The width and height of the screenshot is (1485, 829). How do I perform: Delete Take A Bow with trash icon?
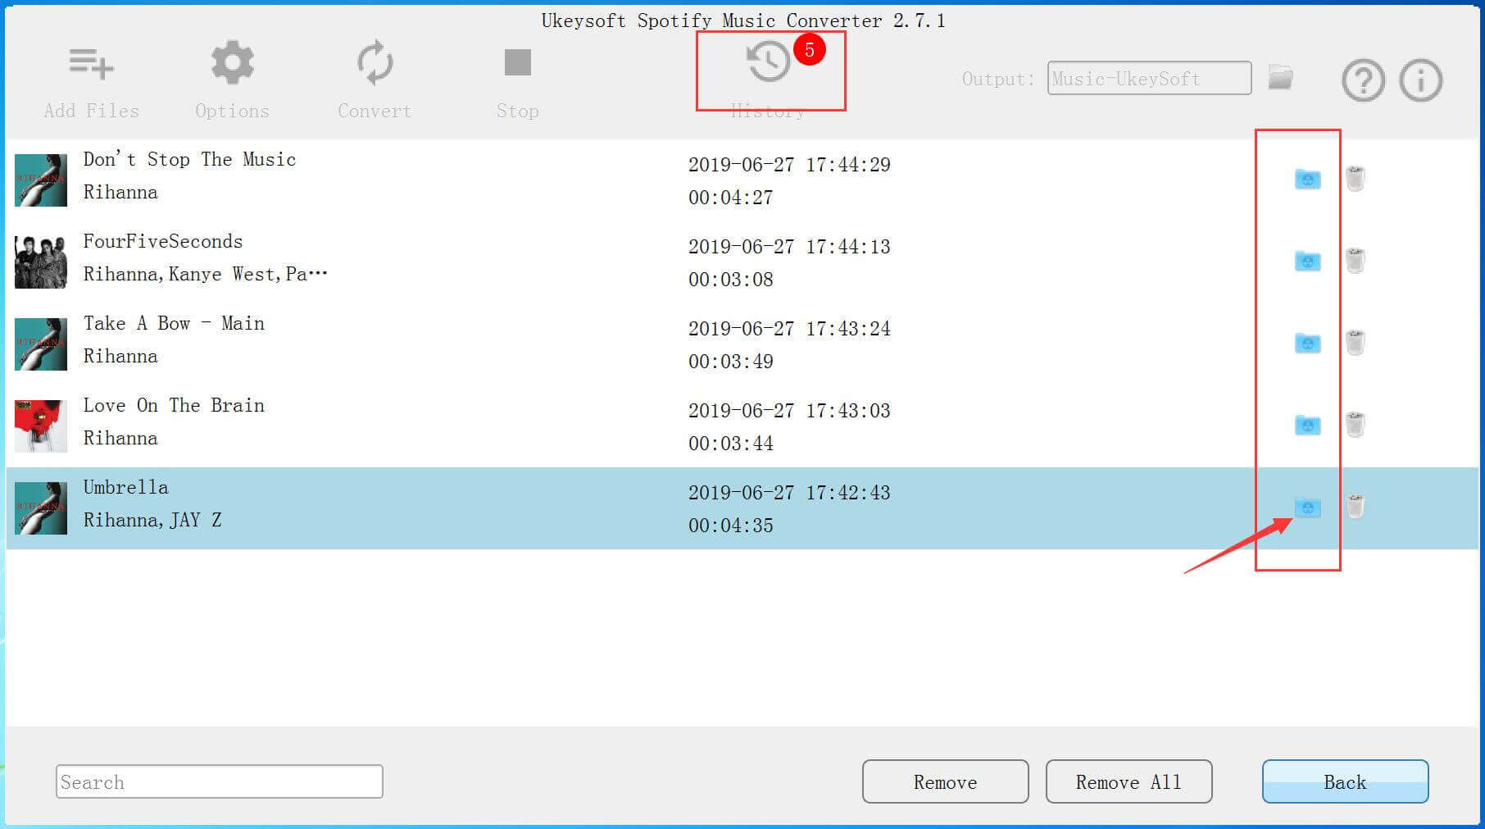[1355, 342]
